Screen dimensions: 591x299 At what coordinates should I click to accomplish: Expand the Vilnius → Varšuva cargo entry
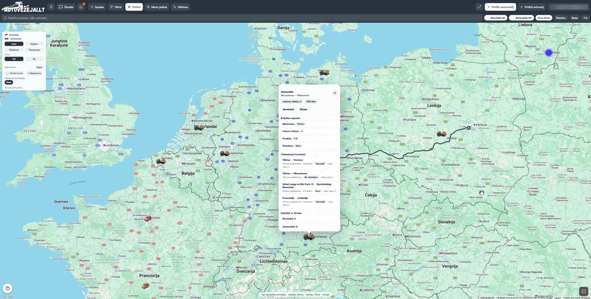click(x=308, y=163)
